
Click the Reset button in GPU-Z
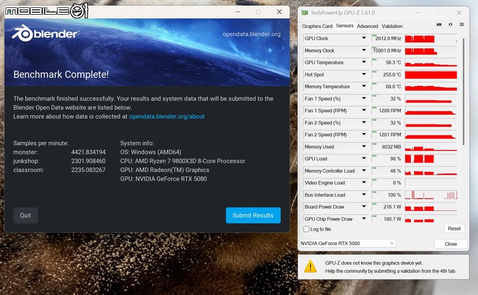tap(454, 229)
